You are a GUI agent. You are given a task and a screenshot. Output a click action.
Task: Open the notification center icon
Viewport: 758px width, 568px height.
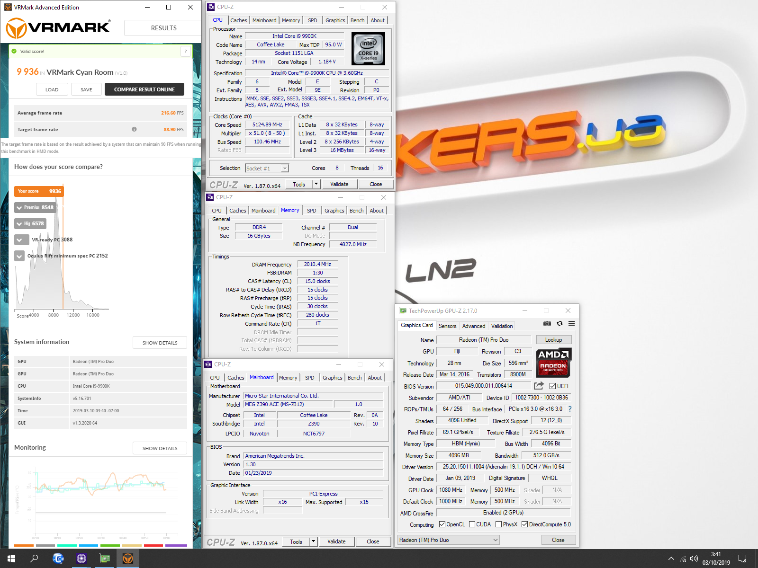tap(742, 559)
